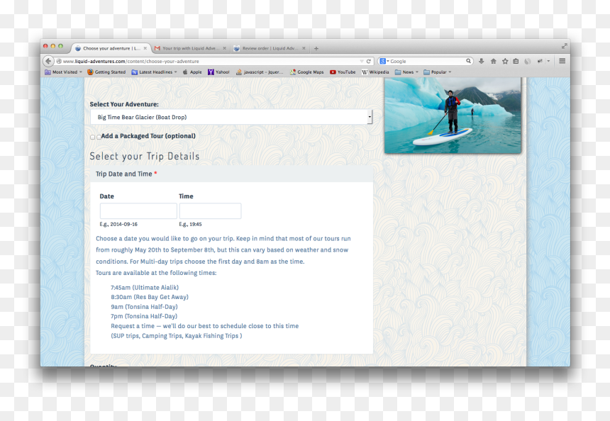Go to the home page icon
Screen dimensions: 610x421
pyautogui.click(x=493, y=61)
